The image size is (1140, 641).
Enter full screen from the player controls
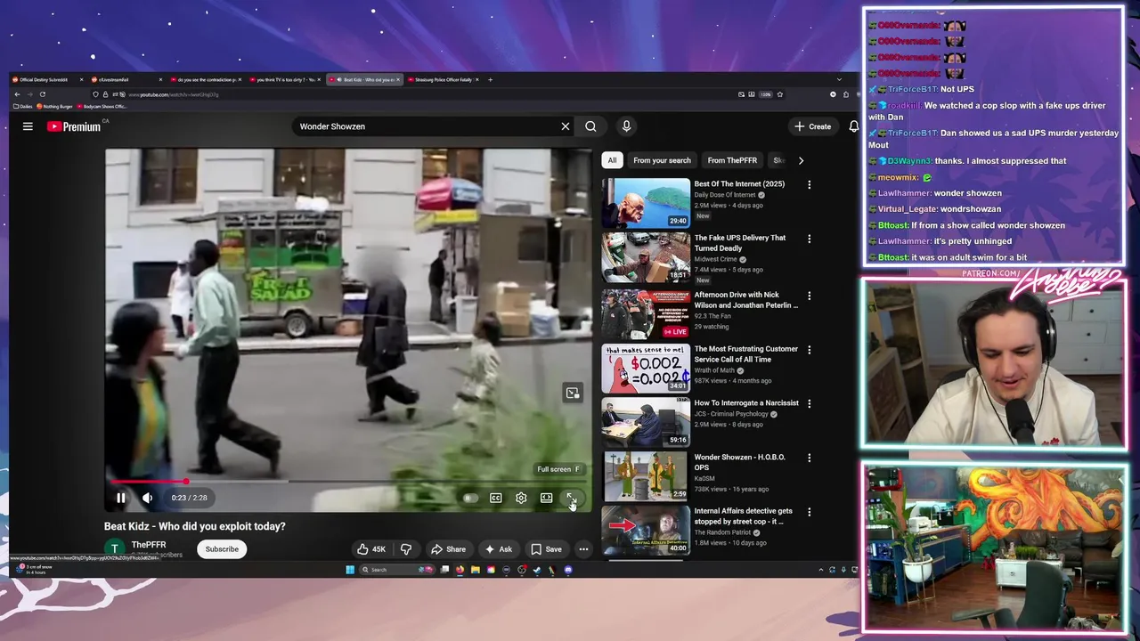(571, 498)
